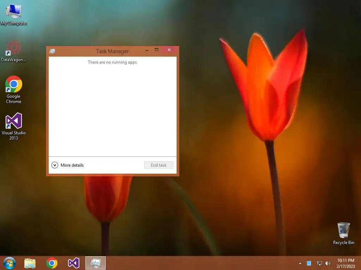Image resolution: width=361 pixels, height=270 pixels.
Task: Launch Chrome from the taskbar
Action: tap(52, 263)
